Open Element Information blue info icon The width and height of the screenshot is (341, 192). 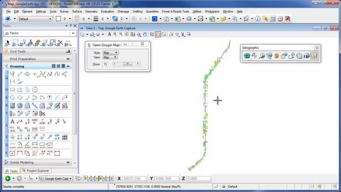pyautogui.click(x=258, y=19)
